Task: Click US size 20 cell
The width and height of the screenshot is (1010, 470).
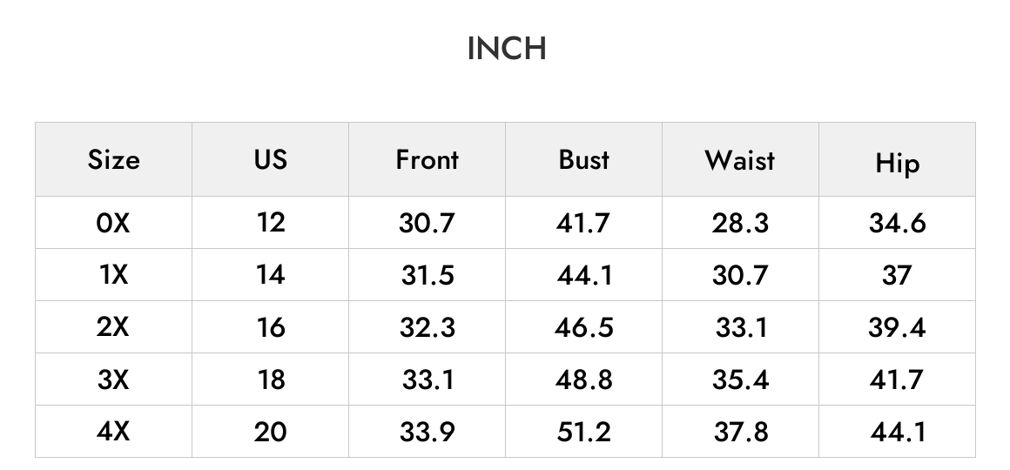Action: (271, 432)
